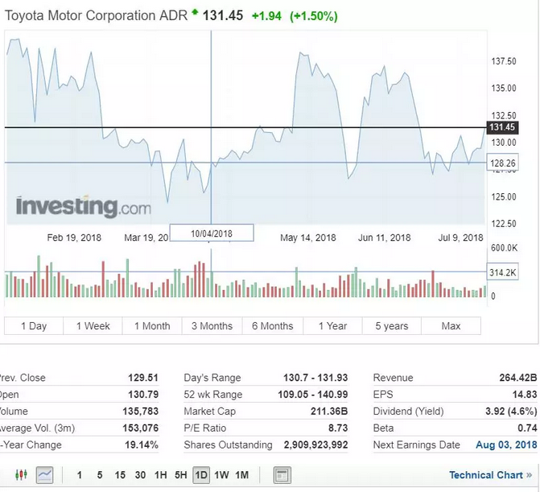540x492 pixels.
Task: Open the Technical Chart link
Action: (x=490, y=475)
